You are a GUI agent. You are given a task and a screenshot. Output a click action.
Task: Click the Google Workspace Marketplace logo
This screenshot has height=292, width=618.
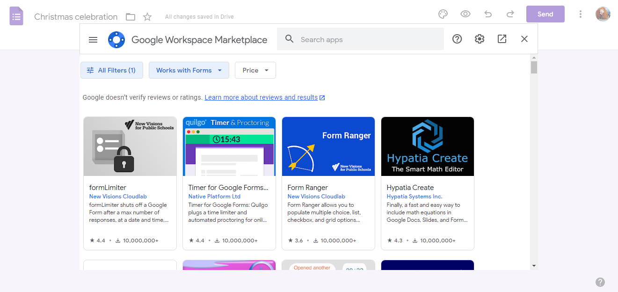point(116,40)
